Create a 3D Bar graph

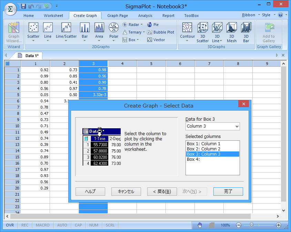pyautogui.click(x=246, y=33)
